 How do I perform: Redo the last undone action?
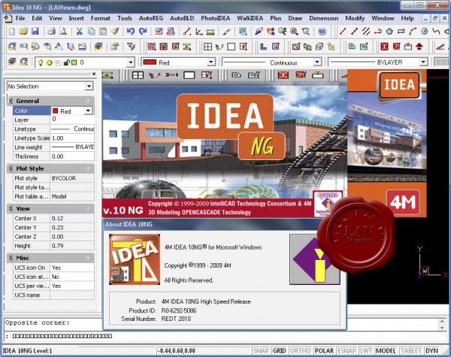143,31
